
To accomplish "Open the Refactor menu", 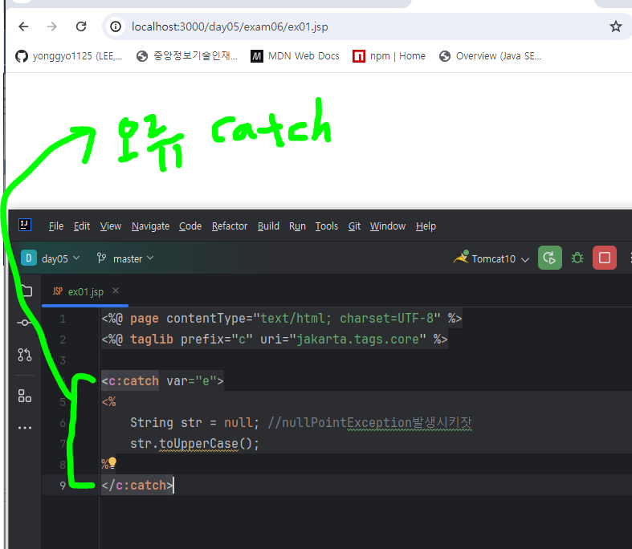I will (230, 226).
